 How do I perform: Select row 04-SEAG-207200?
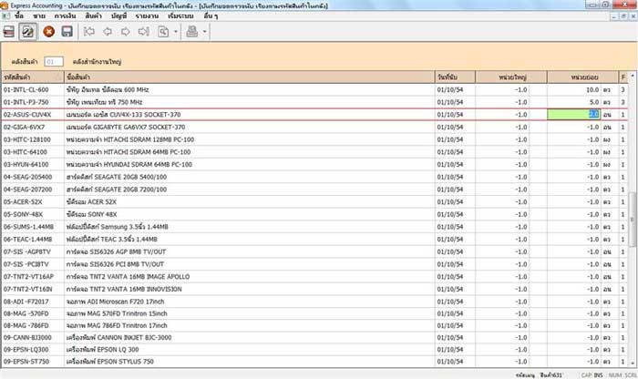tap(314, 189)
